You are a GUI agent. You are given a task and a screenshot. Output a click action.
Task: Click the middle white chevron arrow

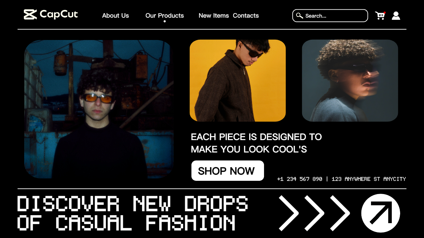click(314, 213)
